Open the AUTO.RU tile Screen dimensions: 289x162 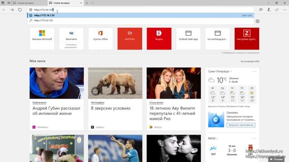(130, 39)
